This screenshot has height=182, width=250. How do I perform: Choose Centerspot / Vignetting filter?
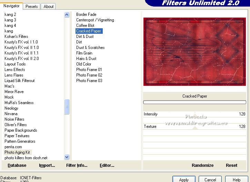[95, 20]
